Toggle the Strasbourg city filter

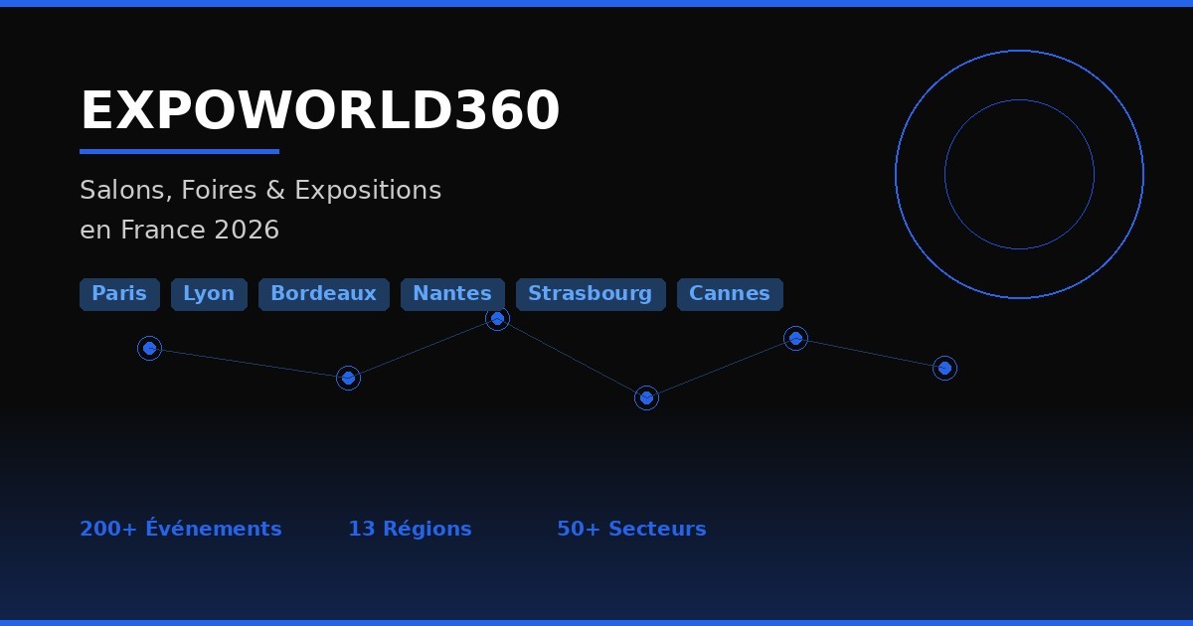[591, 294]
